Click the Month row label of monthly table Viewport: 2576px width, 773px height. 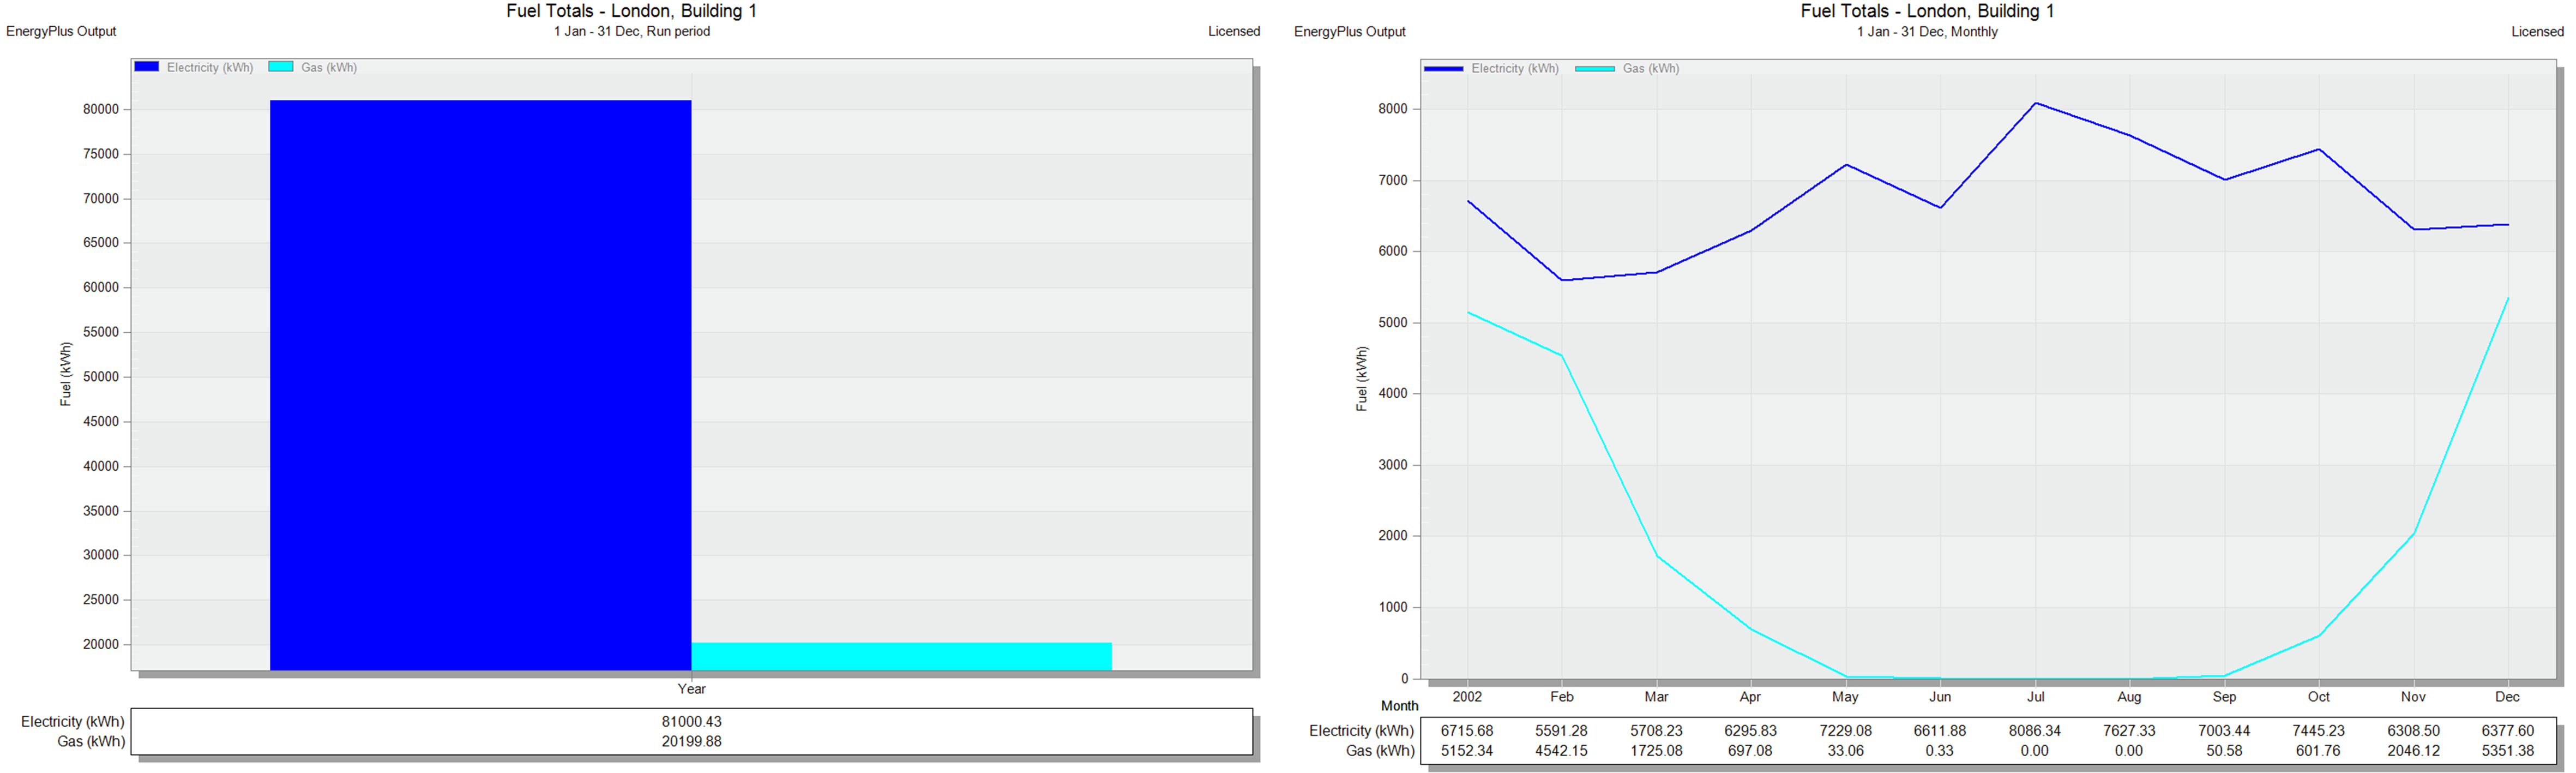(x=1399, y=706)
